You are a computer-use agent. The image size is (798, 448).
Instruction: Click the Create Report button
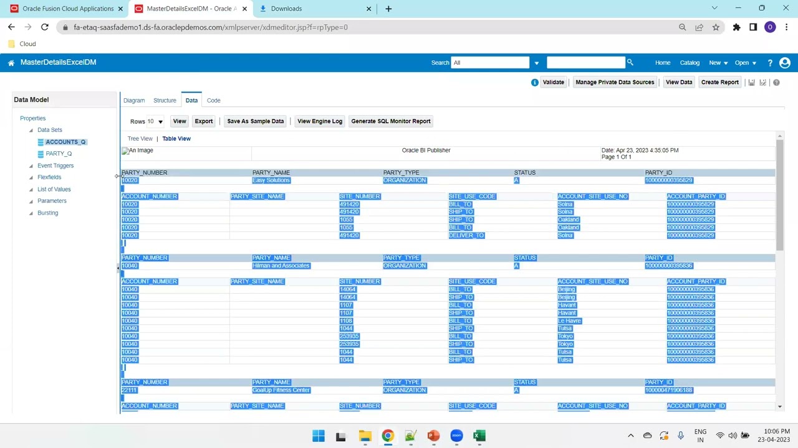click(720, 82)
